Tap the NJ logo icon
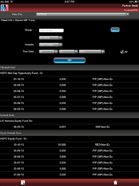Screen dimensions: 139x186 pyautogui.click(x=5, y=8)
